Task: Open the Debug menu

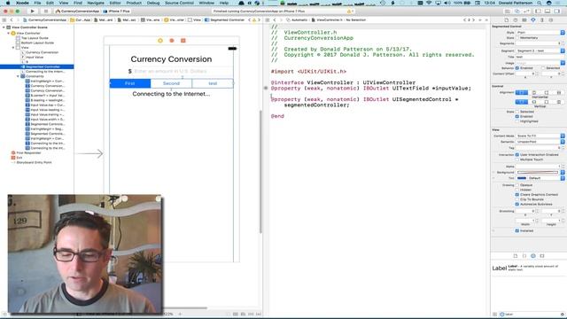Action: pyautogui.click(x=153, y=3)
